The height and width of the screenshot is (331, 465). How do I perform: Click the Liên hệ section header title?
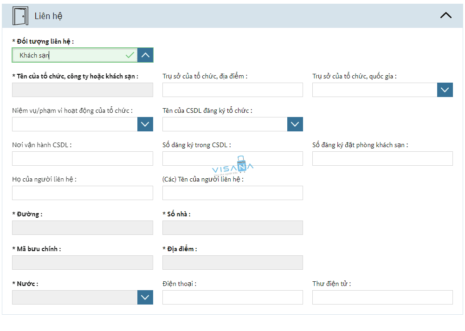[x=48, y=16]
